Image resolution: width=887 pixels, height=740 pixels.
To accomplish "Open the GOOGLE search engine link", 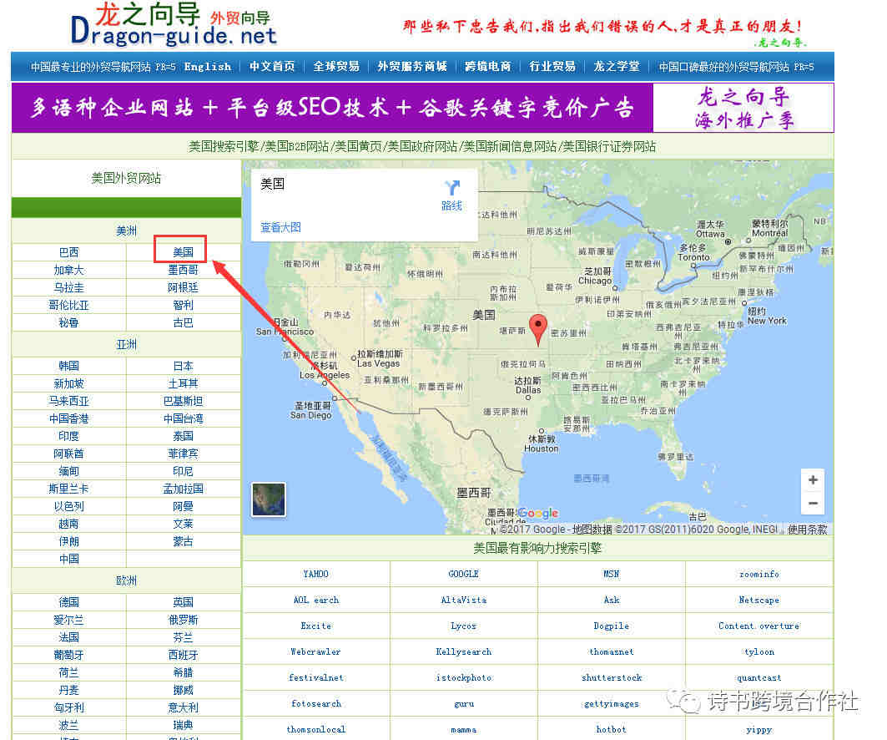I will tap(463, 574).
